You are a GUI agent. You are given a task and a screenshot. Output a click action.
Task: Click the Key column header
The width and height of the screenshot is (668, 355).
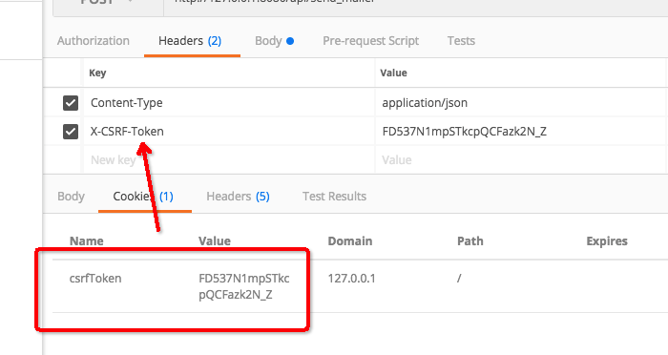(x=97, y=73)
